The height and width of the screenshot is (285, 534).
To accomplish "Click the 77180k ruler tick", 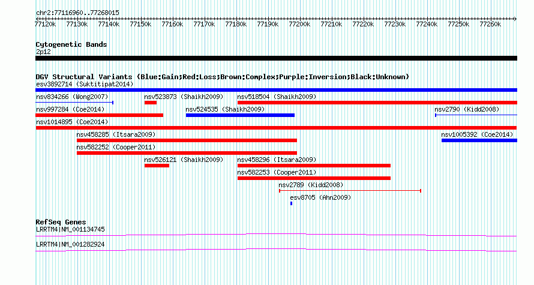I will pos(236,24).
